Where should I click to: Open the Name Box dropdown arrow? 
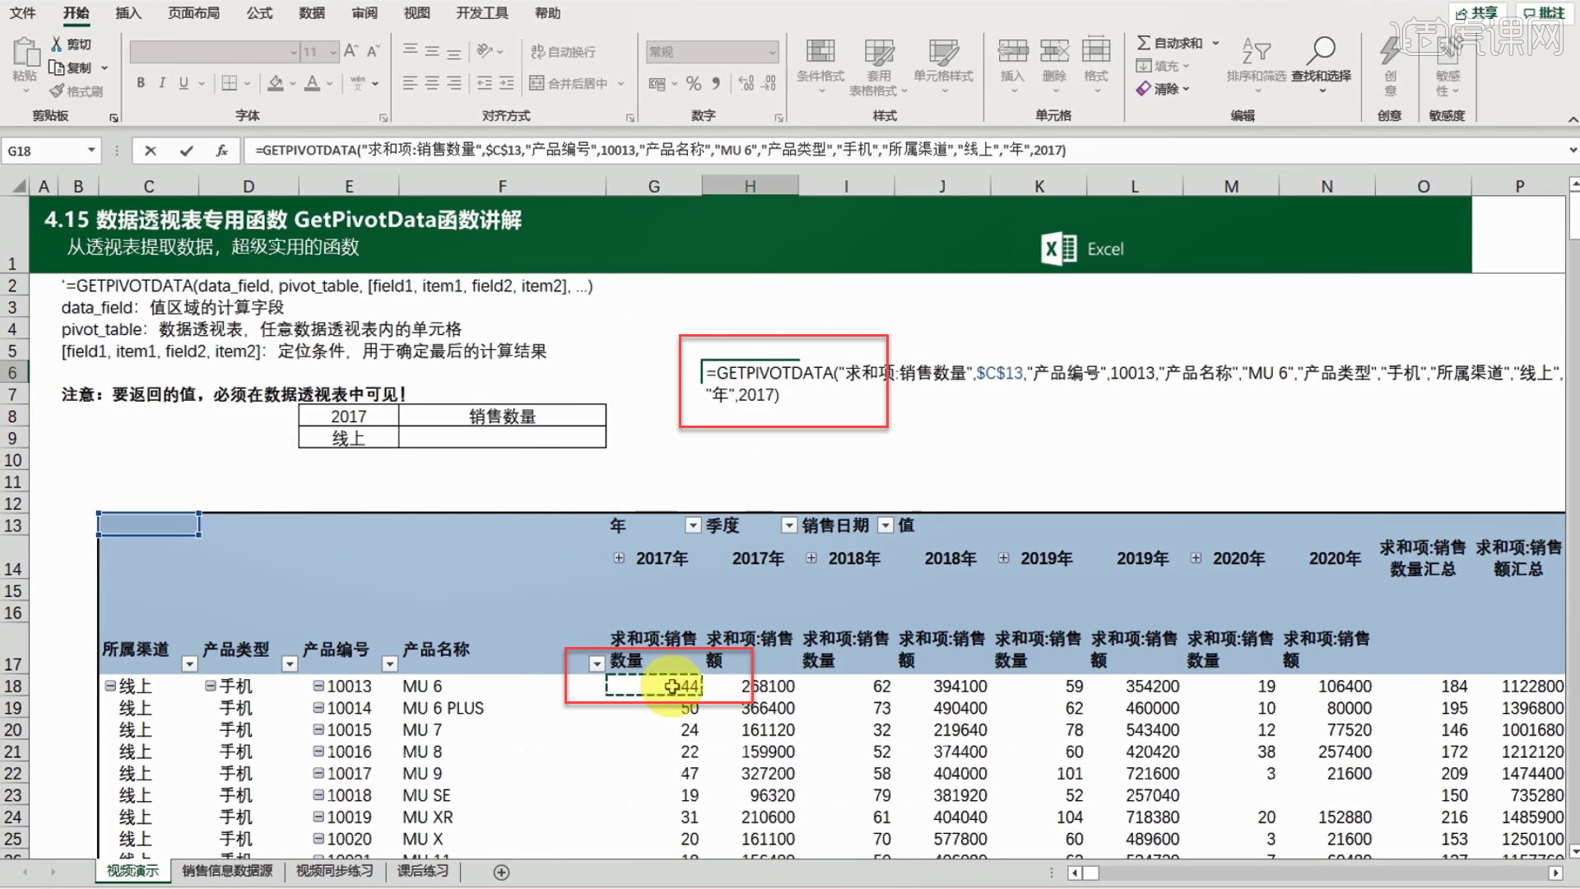pyautogui.click(x=91, y=150)
